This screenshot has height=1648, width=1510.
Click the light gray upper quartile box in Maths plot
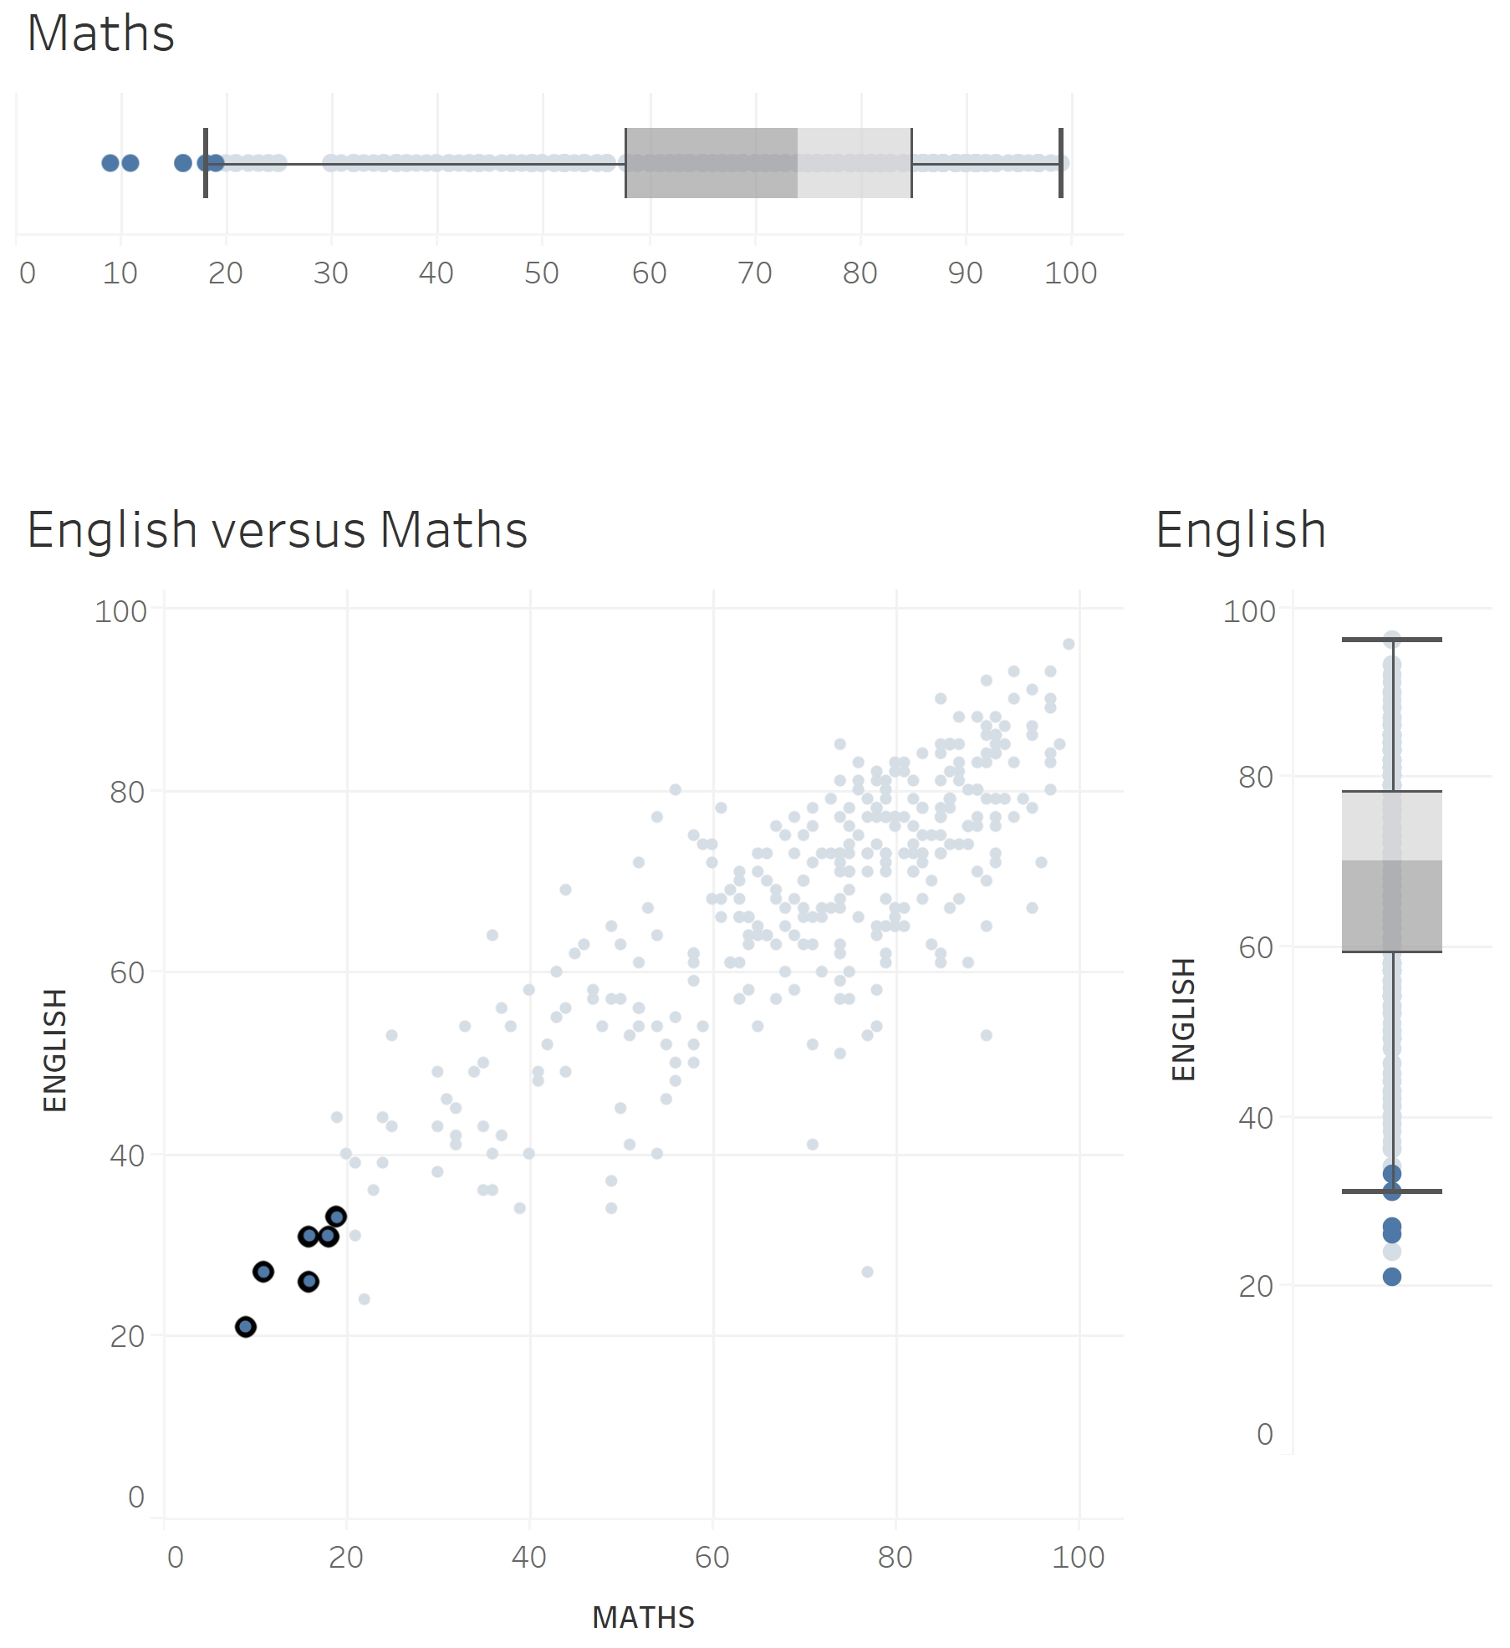click(x=854, y=163)
